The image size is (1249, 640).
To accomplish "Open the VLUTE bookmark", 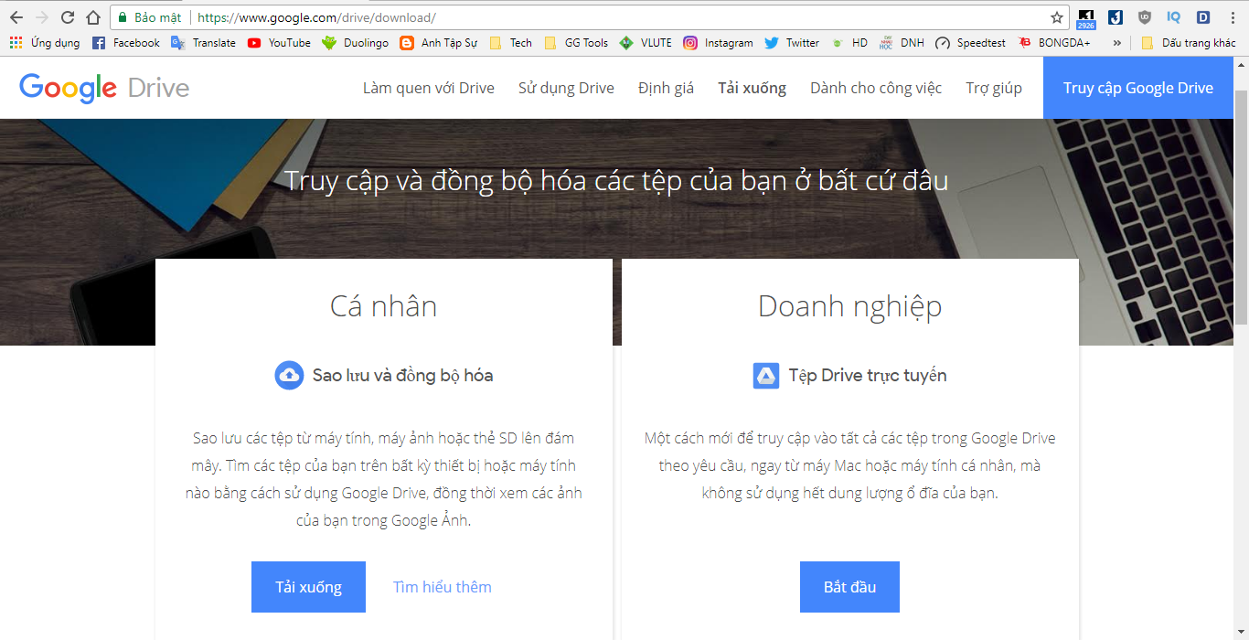I will (646, 43).
